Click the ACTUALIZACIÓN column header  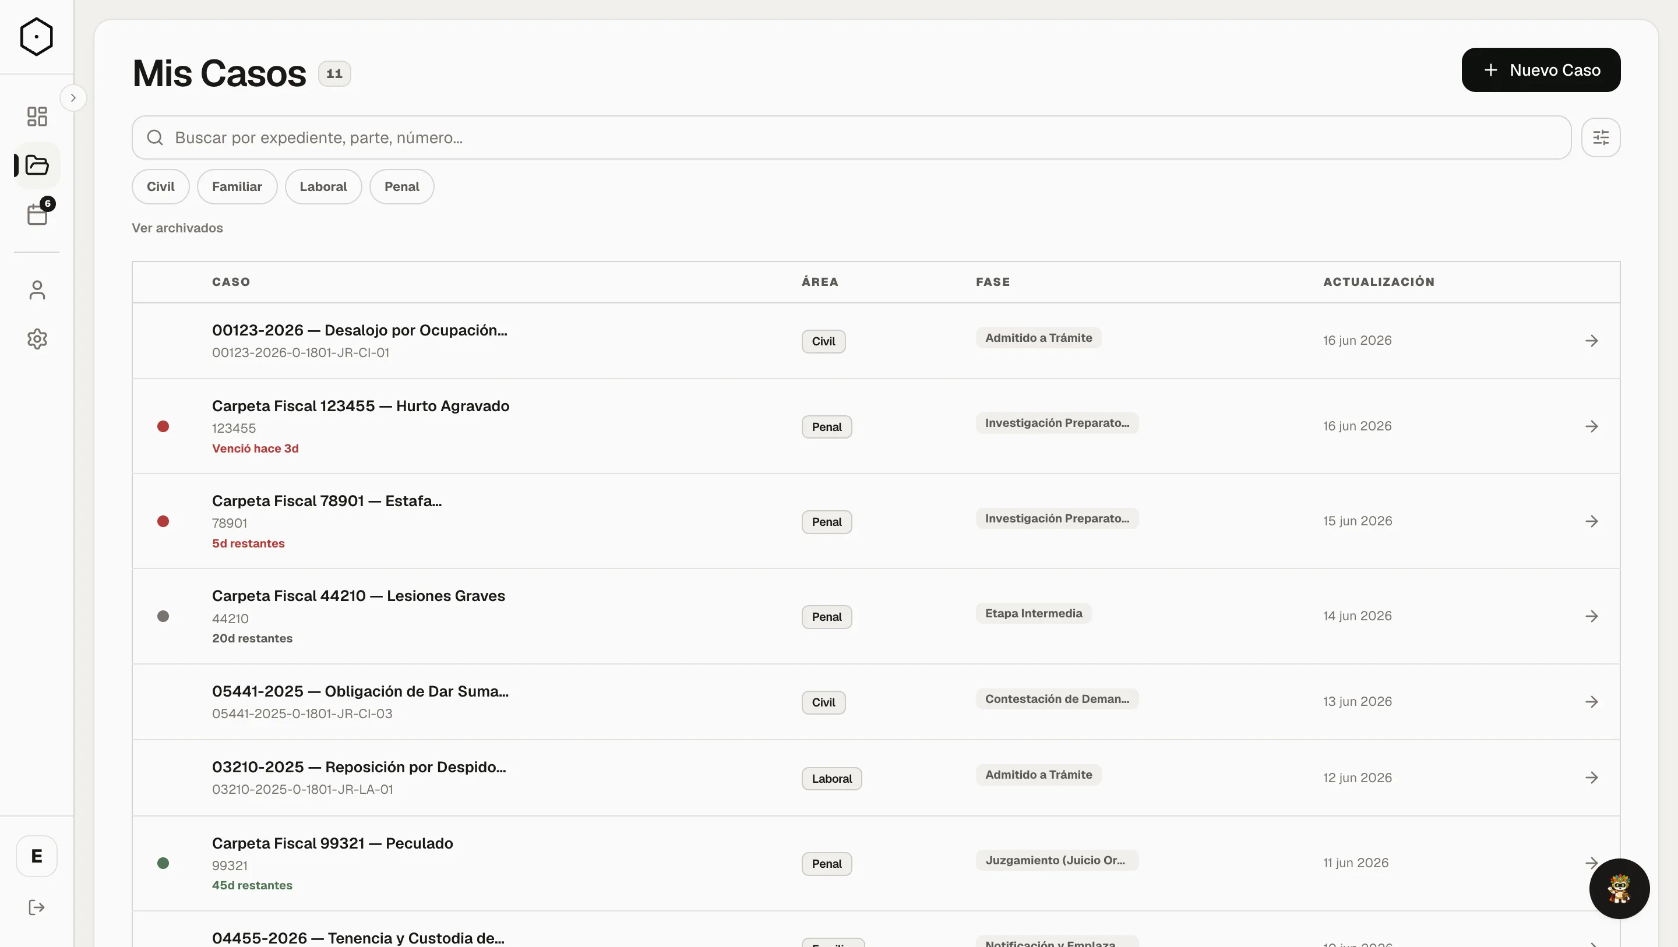coord(1379,282)
